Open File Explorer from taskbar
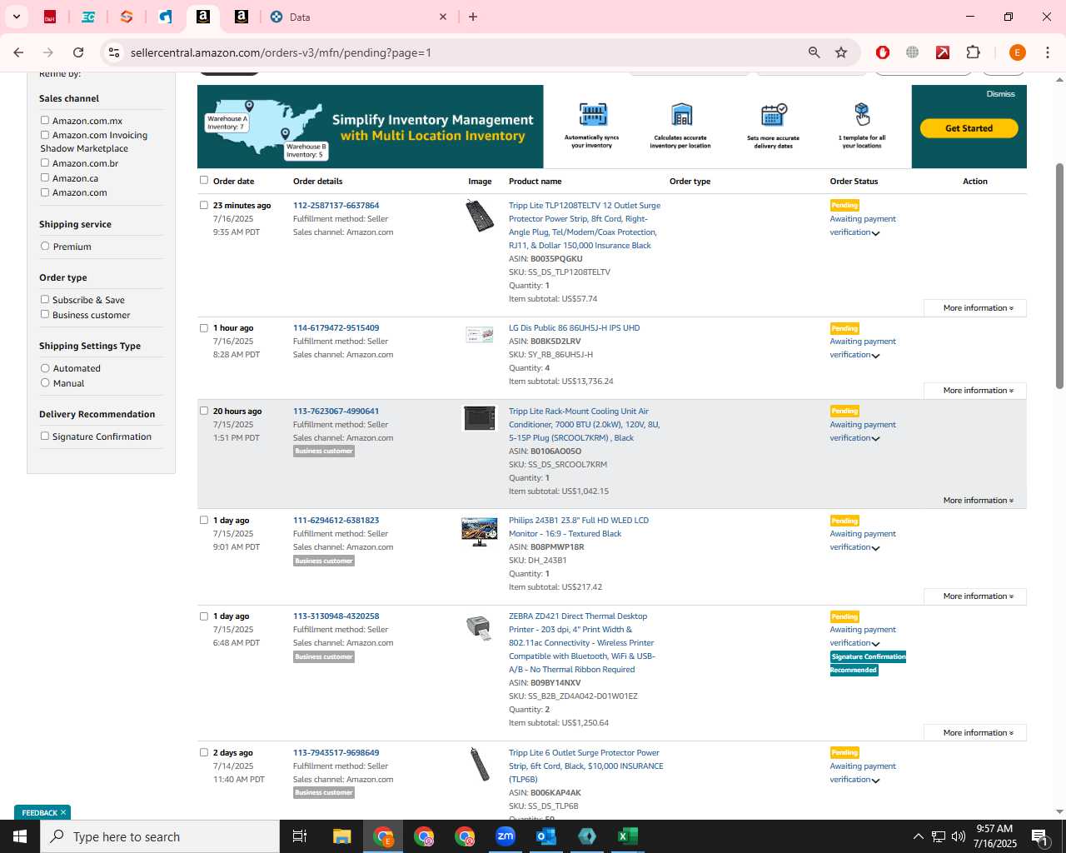 click(x=341, y=836)
